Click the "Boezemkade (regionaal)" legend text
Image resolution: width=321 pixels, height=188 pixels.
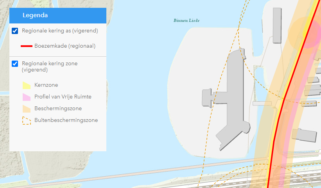click(65, 46)
